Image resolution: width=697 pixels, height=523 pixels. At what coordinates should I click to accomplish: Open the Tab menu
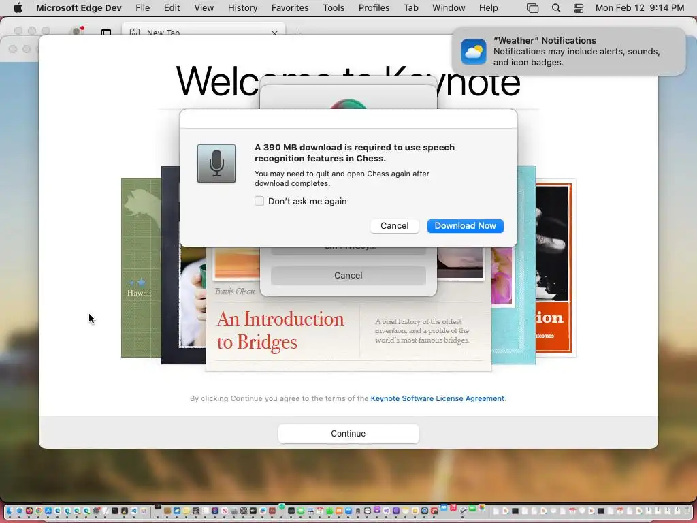point(410,8)
